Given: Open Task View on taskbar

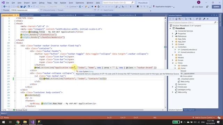Looking at the screenshot, I should click(x=10, y=122).
